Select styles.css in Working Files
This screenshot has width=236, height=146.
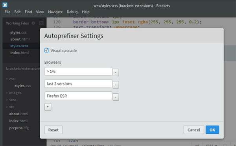pyautogui.click(x=18, y=33)
